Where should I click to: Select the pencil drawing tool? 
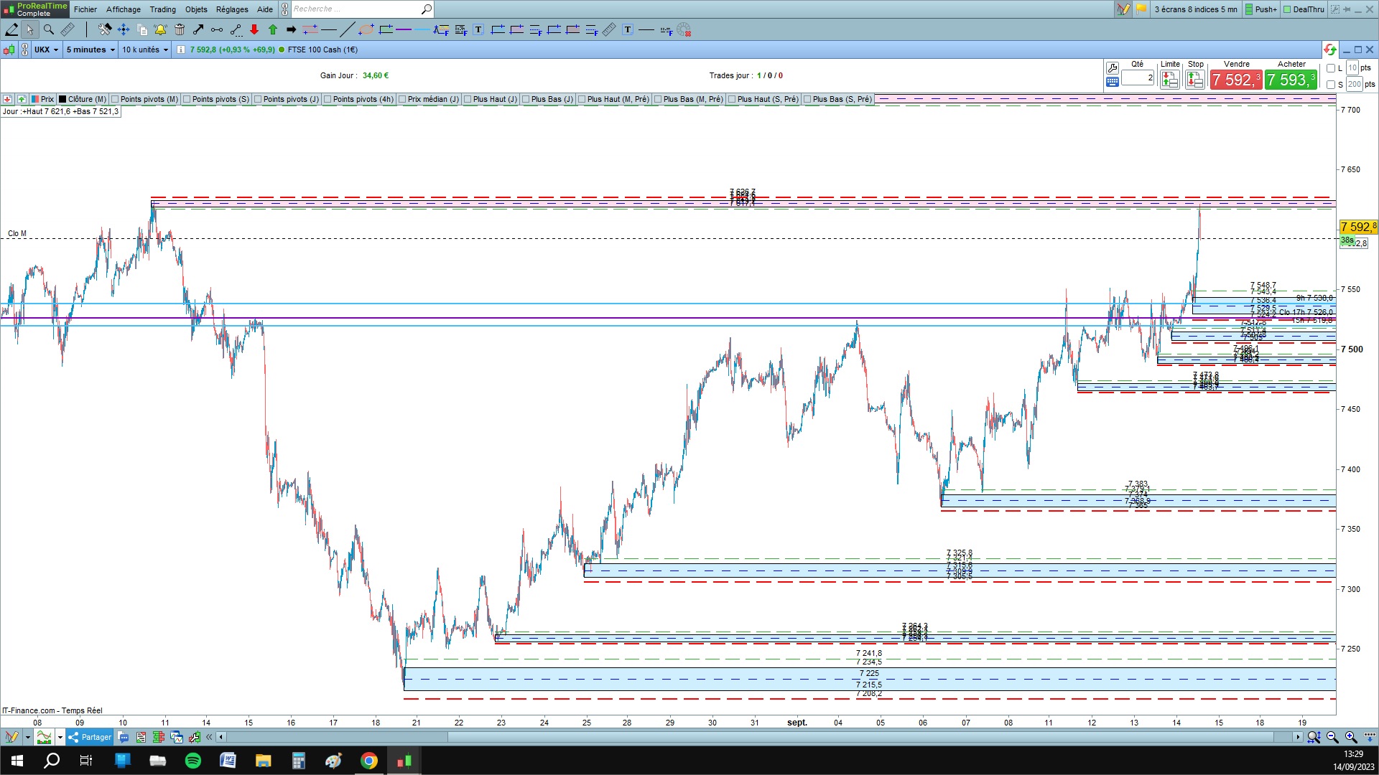11,29
